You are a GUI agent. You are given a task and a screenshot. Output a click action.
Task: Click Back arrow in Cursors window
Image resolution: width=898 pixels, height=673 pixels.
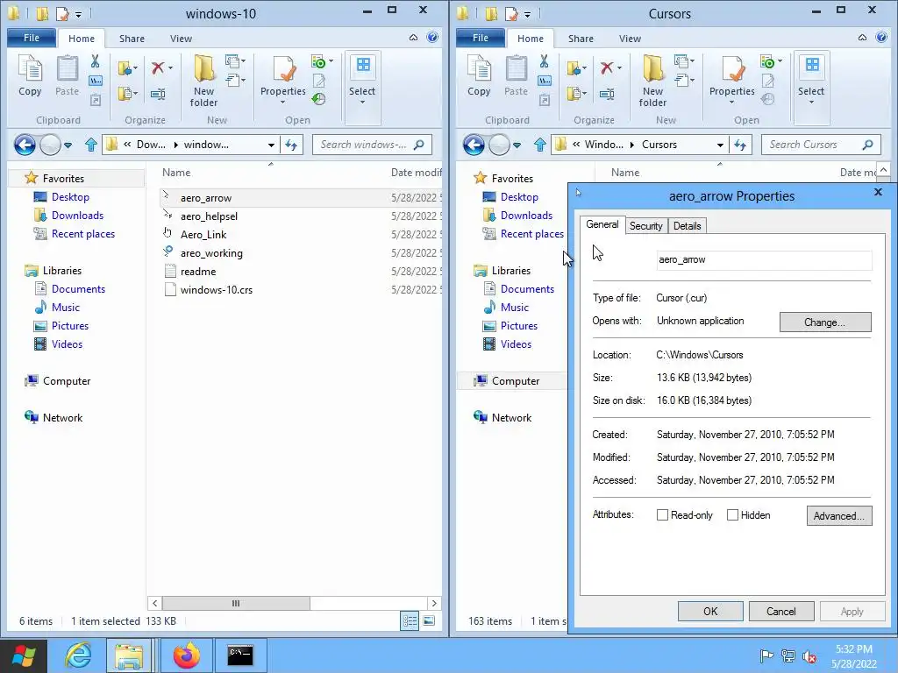[474, 145]
